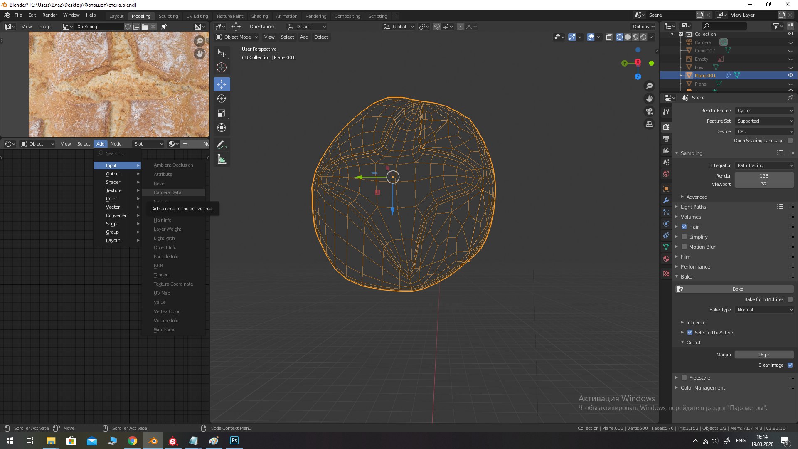Image resolution: width=798 pixels, height=449 pixels.
Task: Open the Particles properties tab
Action: (x=666, y=212)
